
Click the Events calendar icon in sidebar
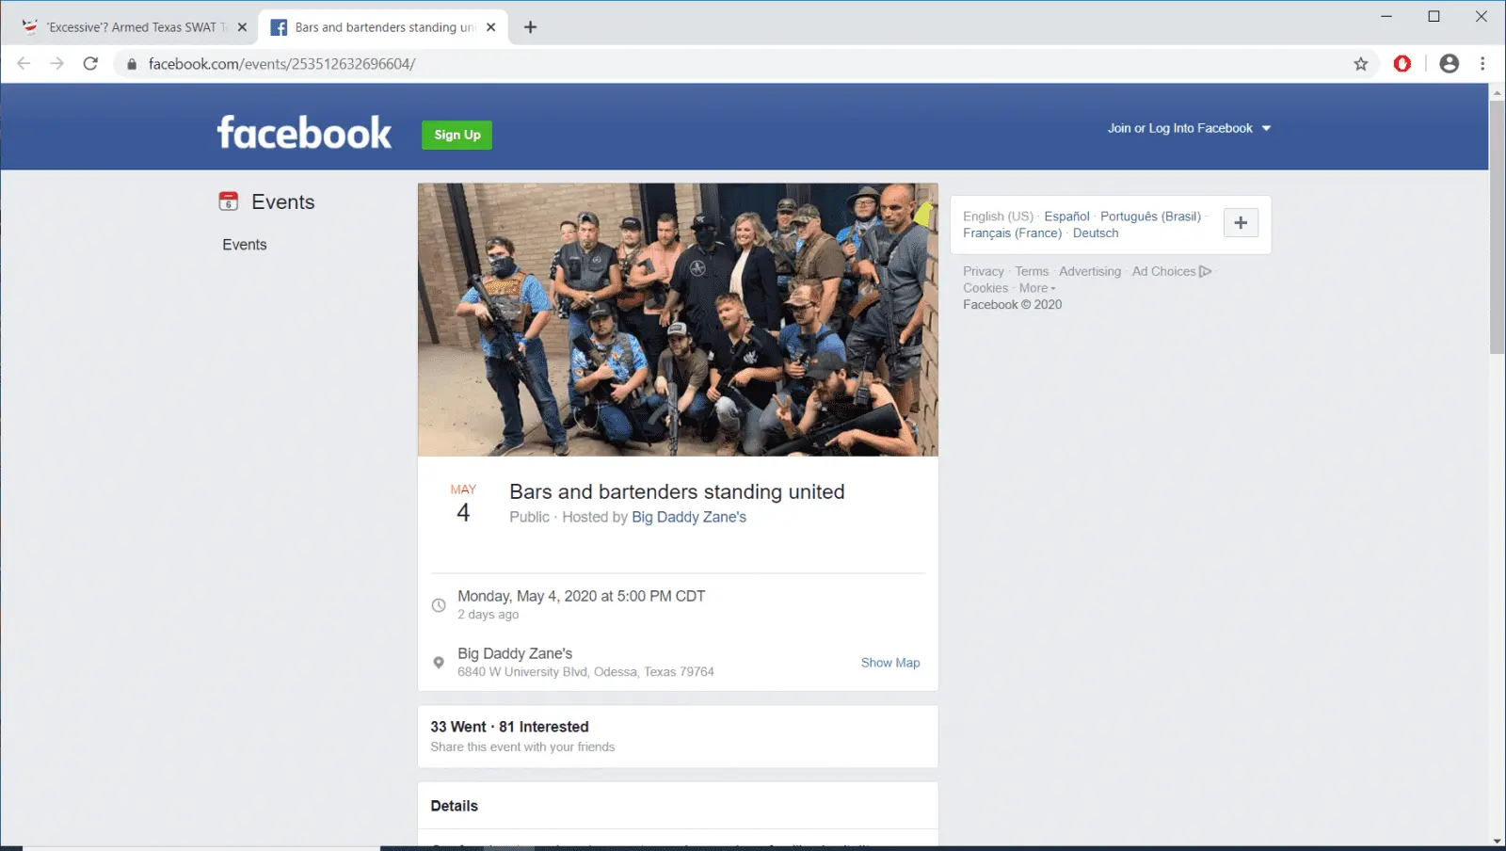pyautogui.click(x=228, y=201)
